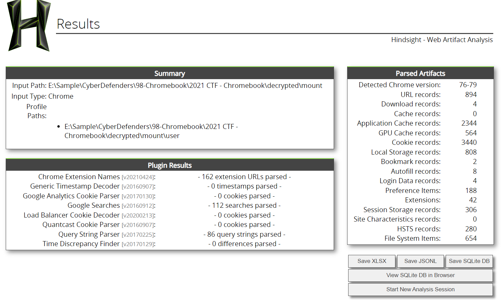This screenshot has height=300, width=501.
Task: Click the Detected Chrome version value
Action: [468, 85]
